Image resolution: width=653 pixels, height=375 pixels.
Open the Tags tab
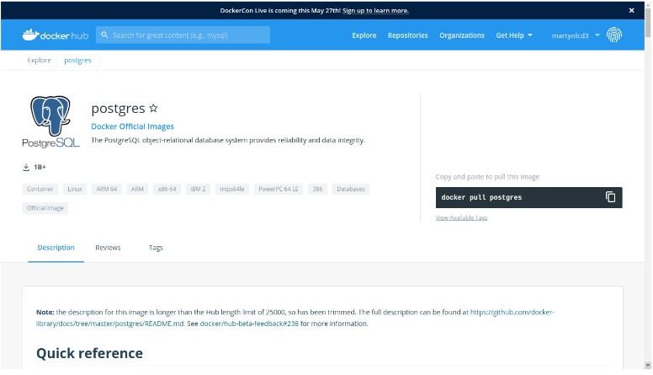click(x=156, y=248)
